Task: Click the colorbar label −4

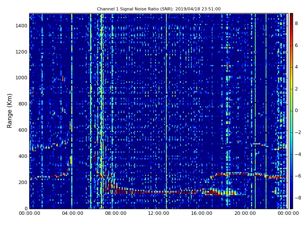Action: 298,154
